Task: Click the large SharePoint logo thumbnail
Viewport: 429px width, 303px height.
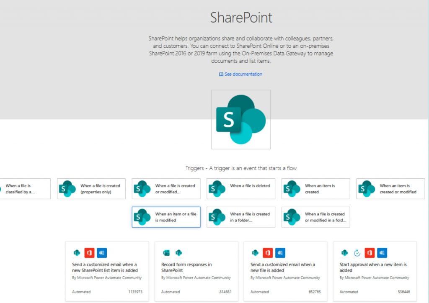Action: tap(241, 119)
